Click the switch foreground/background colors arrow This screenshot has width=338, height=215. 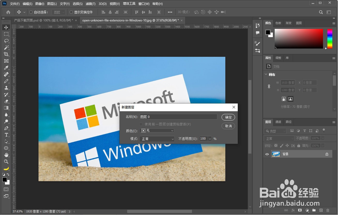coord(8,174)
